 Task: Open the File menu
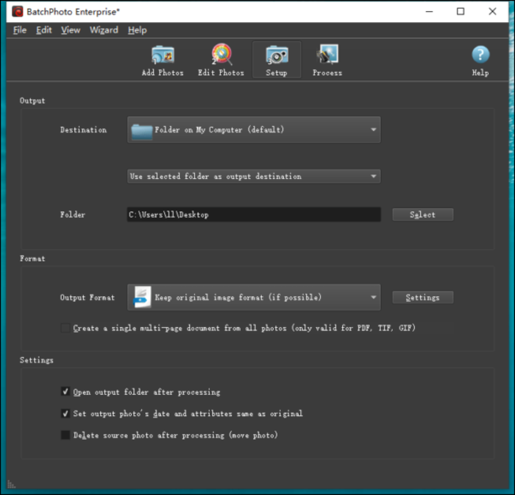point(20,30)
